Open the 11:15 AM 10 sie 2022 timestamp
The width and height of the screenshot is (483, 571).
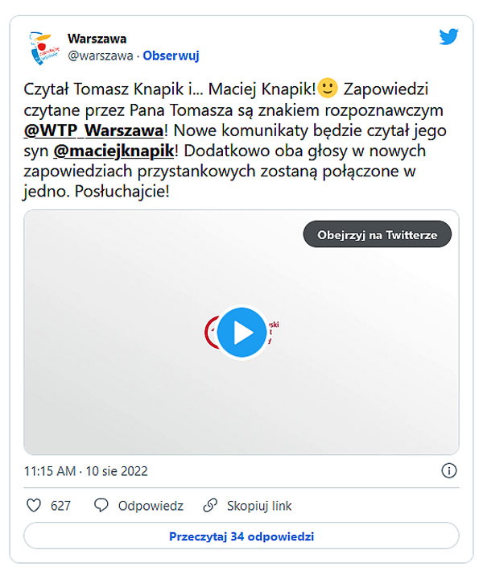86,471
